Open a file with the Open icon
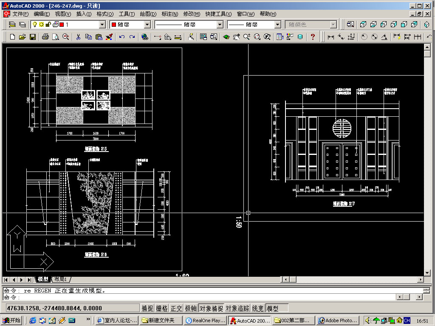This screenshot has height=326, width=435. (23, 37)
